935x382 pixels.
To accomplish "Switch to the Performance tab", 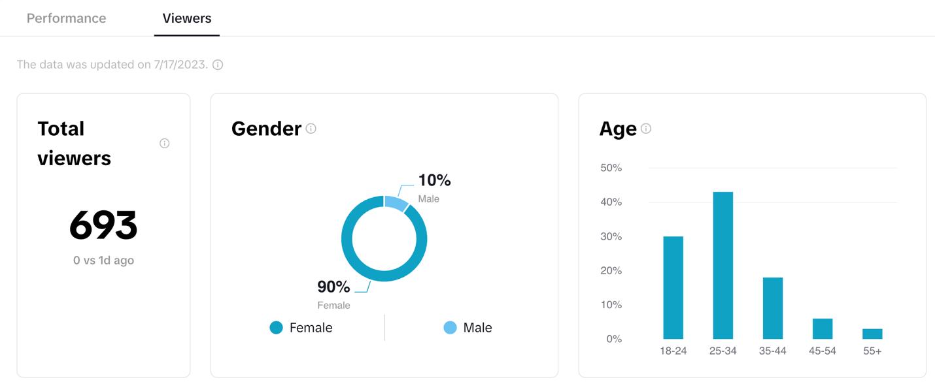I will 66,18.
